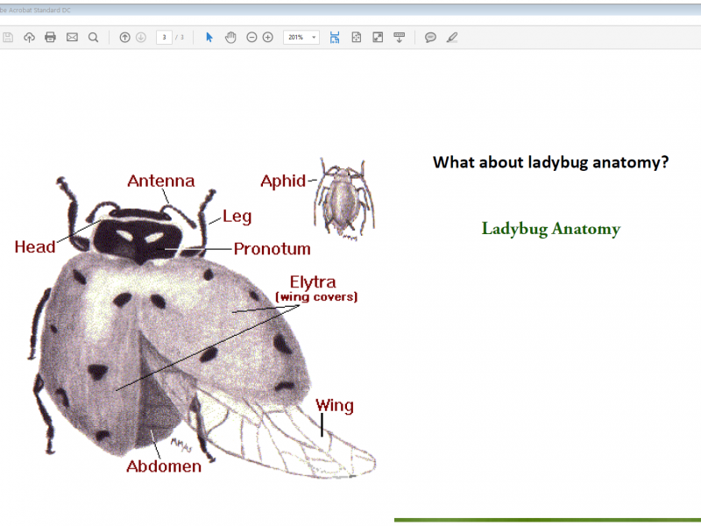Open the Find text magnifier
701x526 pixels.
93,38
